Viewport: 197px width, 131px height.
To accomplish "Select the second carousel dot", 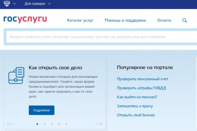I will point(44,124).
